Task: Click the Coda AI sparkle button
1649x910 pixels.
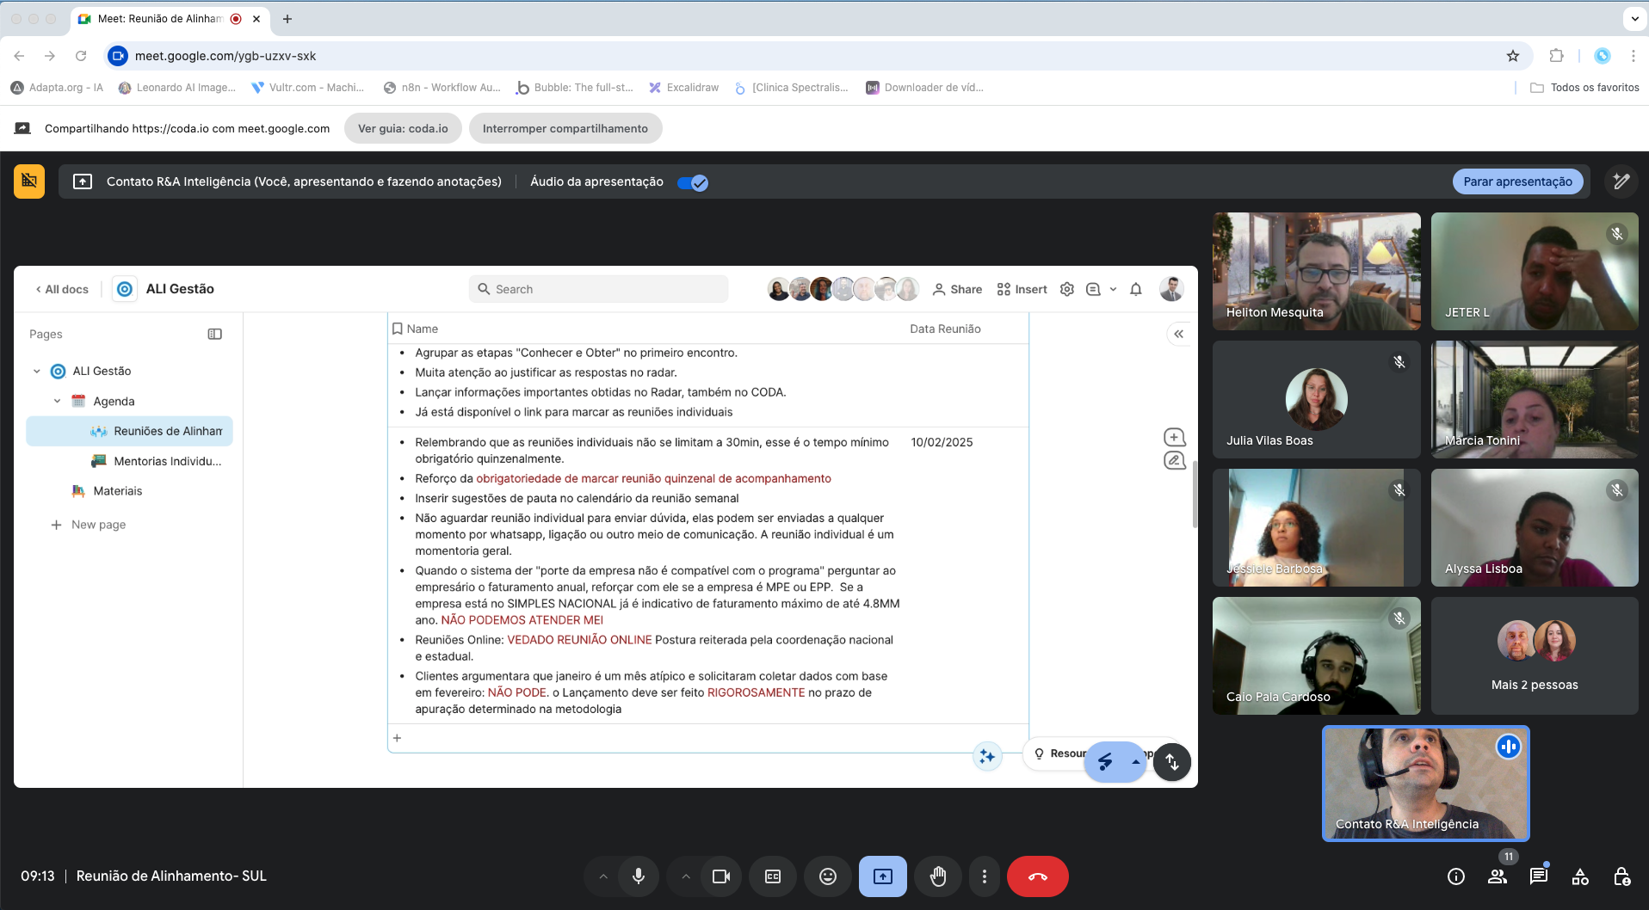Action: point(987,756)
